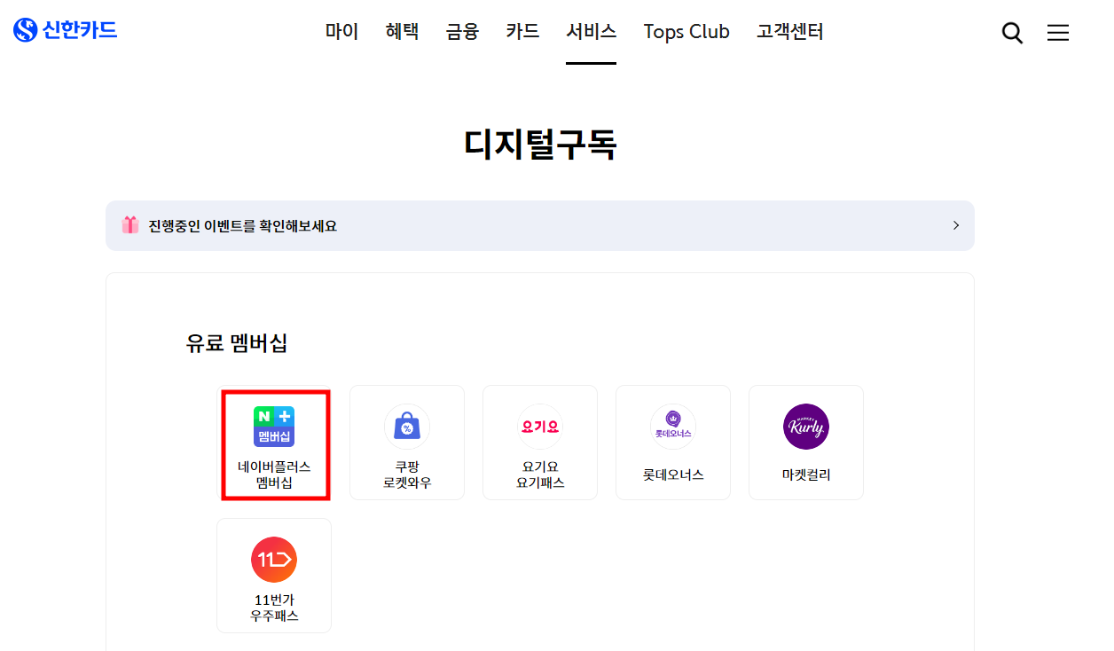Expand the event banner chevron arrow
Screen dimensions: 1114x651
pyautogui.click(x=956, y=225)
